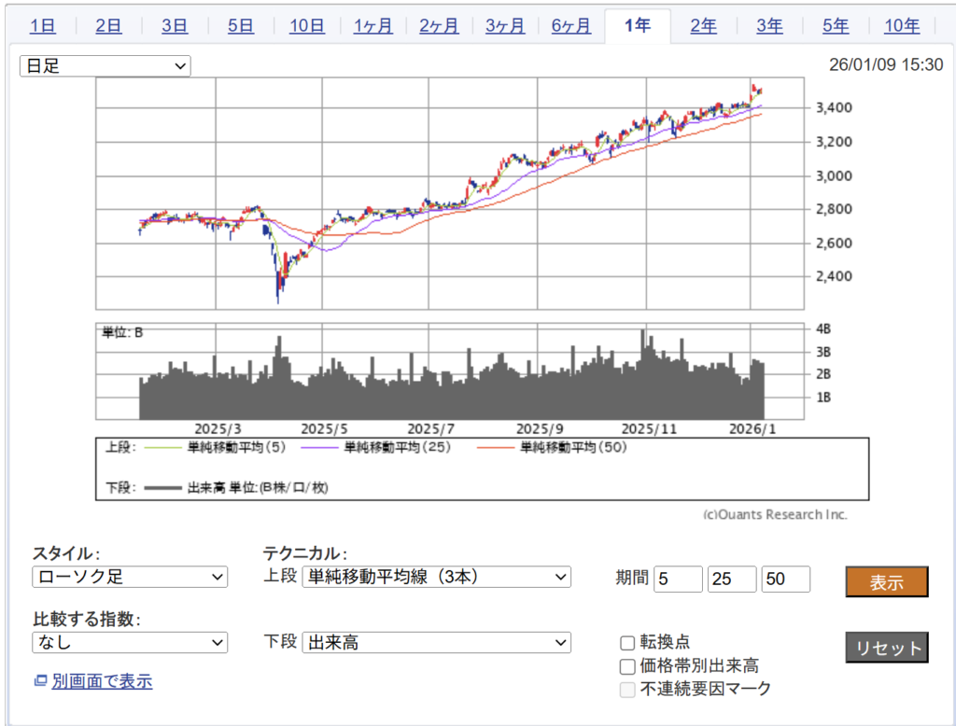Open the 別画面で表示 link

click(102, 682)
